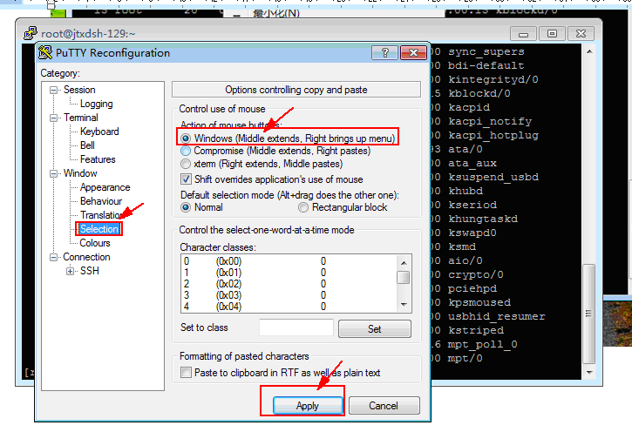
Task: Select character class row 2 (0x02)
Action: pos(289,283)
